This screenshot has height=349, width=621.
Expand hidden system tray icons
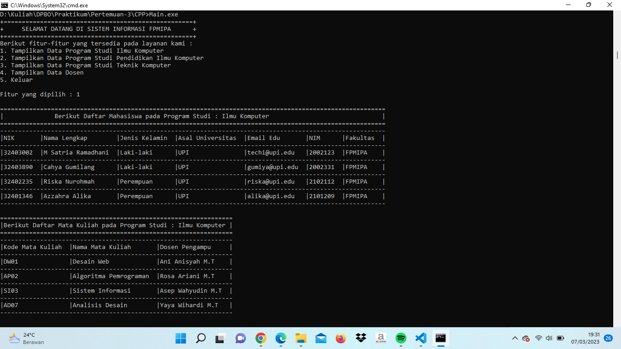click(515, 338)
